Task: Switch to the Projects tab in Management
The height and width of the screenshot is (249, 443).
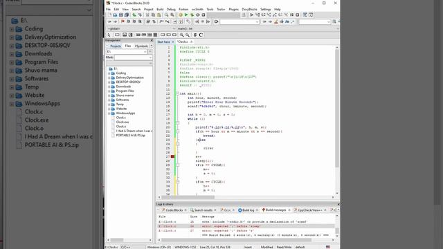Action: [116, 46]
